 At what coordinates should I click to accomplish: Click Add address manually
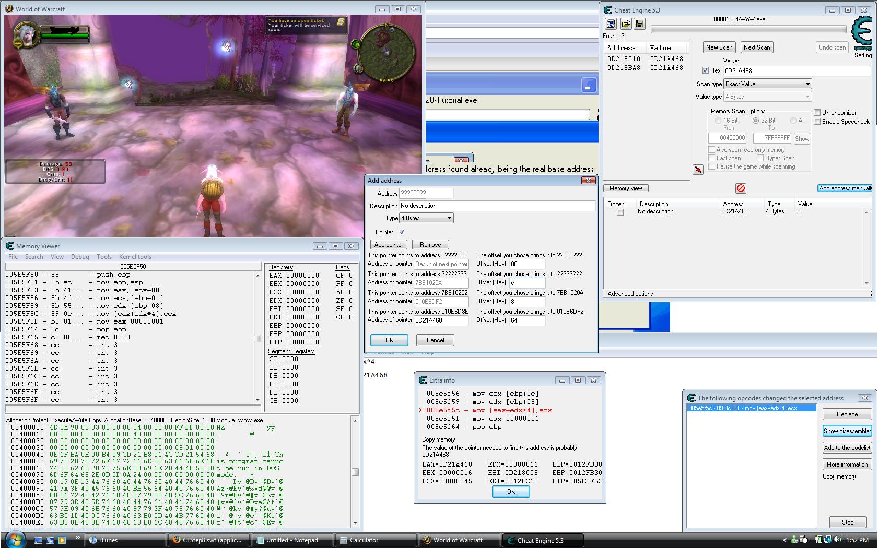845,188
